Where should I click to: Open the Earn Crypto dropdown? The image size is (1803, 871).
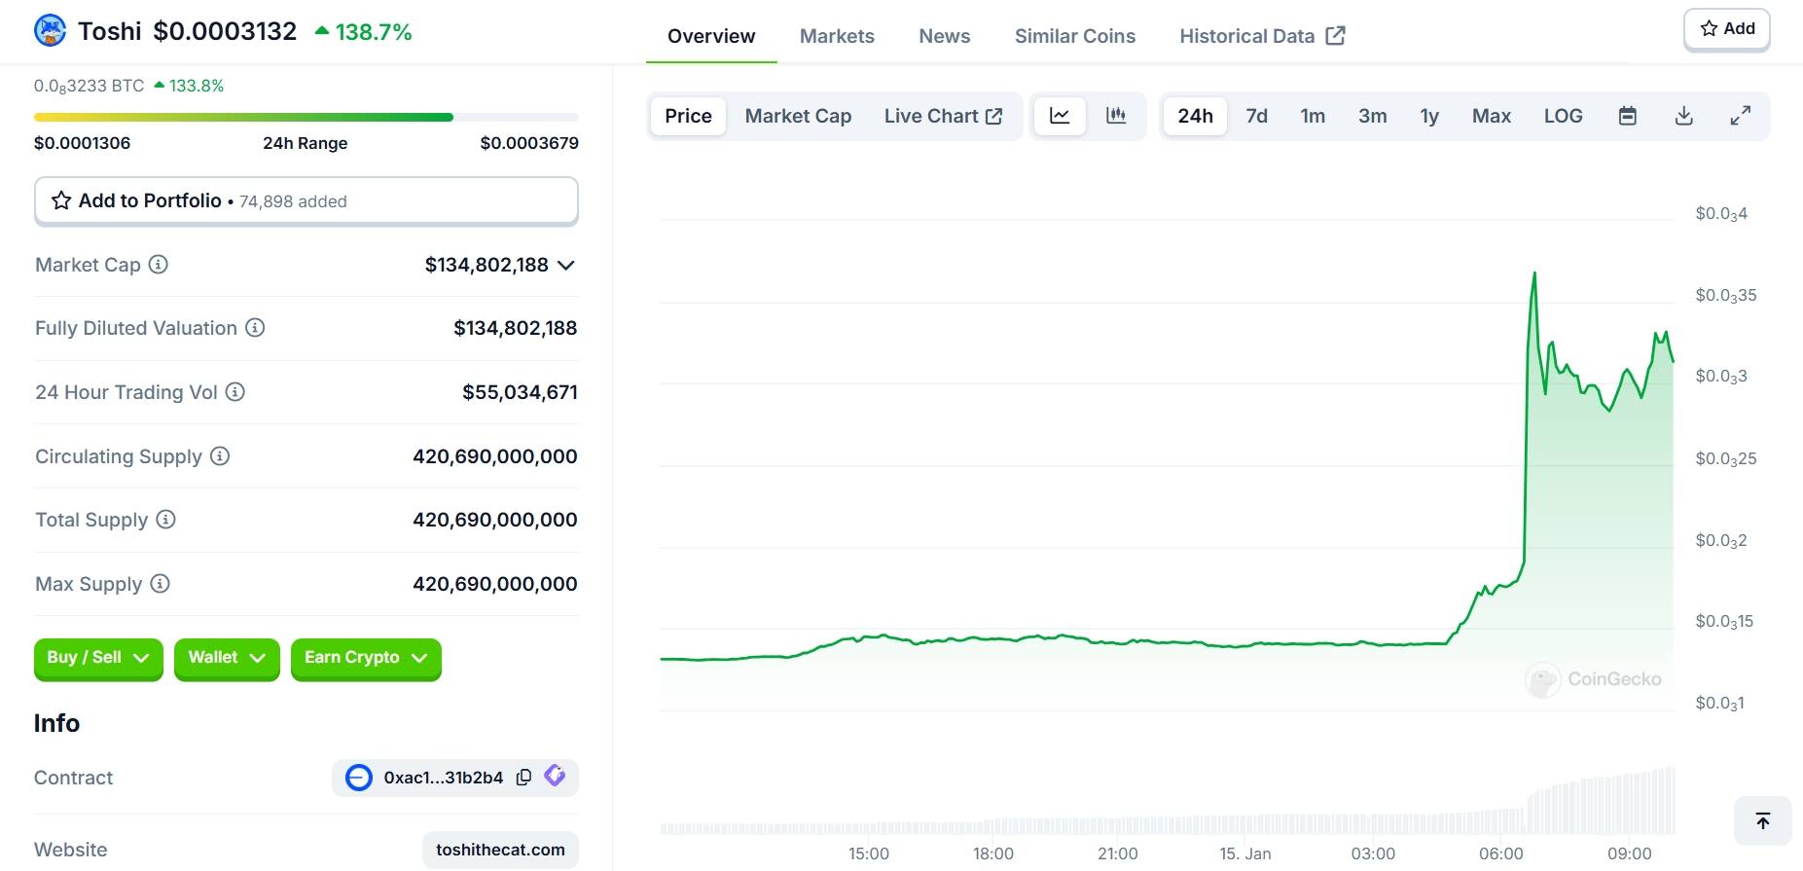point(366,658)
